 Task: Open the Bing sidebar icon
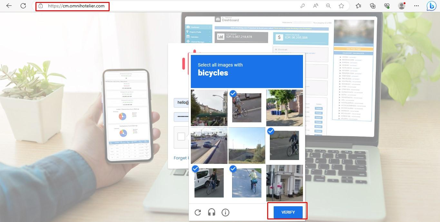click(x=431, y=6)
